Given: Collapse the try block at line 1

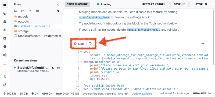Looking at the screenshot, I should [x=81, y=52].
